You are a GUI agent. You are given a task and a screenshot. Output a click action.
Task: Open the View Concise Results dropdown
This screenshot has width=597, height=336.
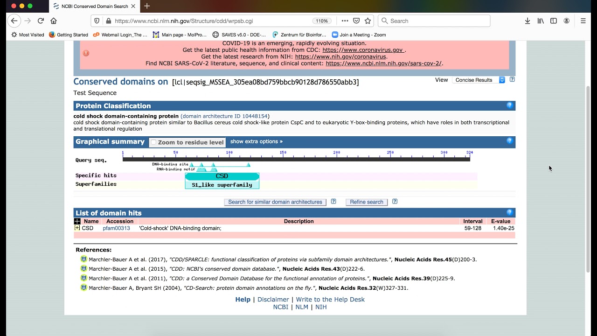pos(479,80)
